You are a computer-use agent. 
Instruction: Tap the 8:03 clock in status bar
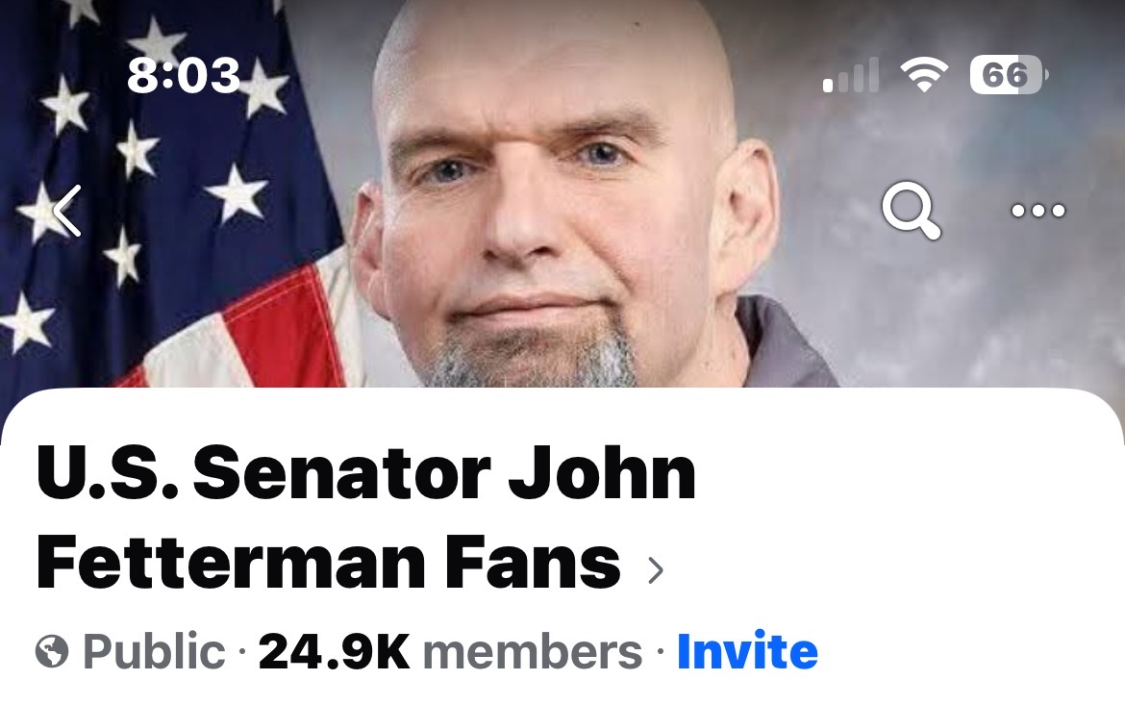coord(184,75)
